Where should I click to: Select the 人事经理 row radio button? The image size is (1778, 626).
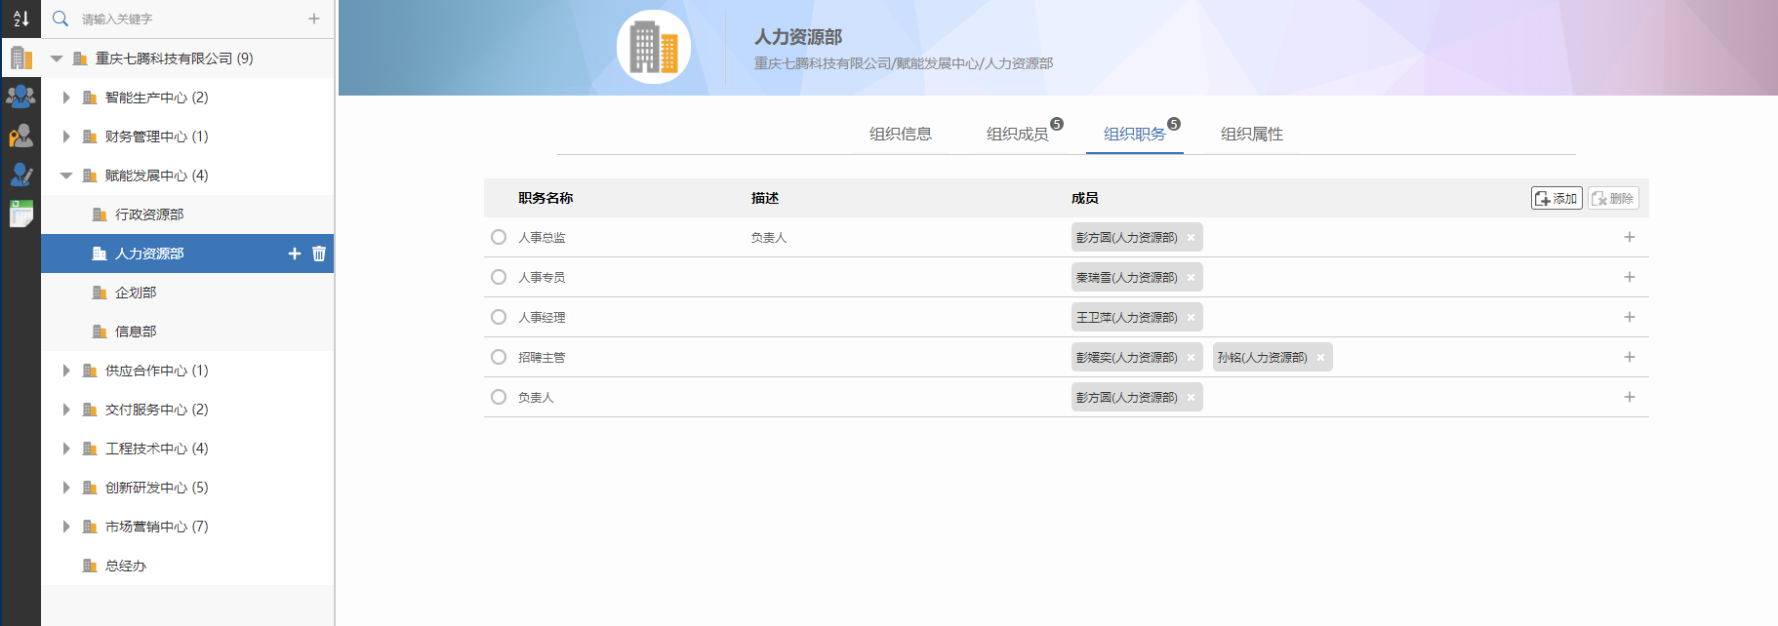pyautogui.click(x=499, y=317)
